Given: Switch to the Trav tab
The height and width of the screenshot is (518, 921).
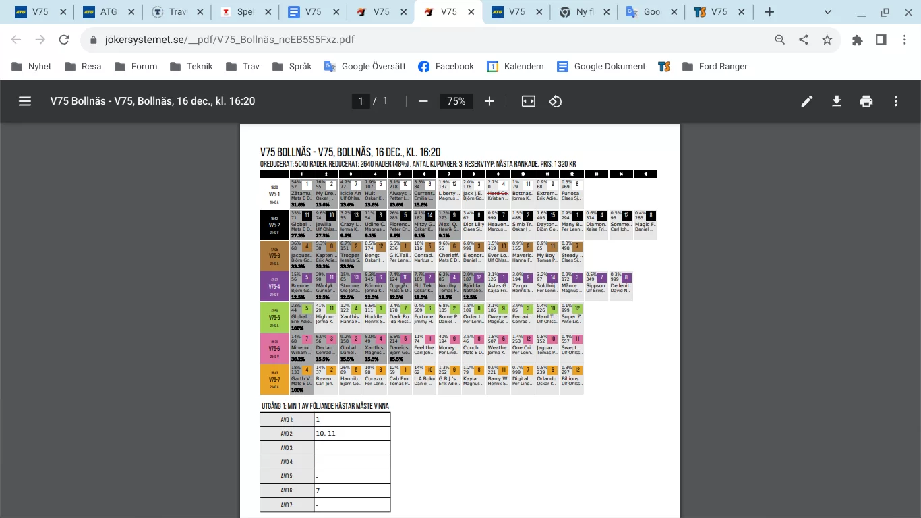Looking at the screenshot, I should [176, 12].
